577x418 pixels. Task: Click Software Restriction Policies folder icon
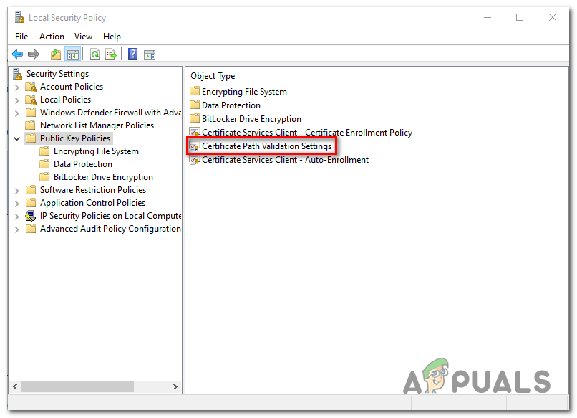[31, 190]
